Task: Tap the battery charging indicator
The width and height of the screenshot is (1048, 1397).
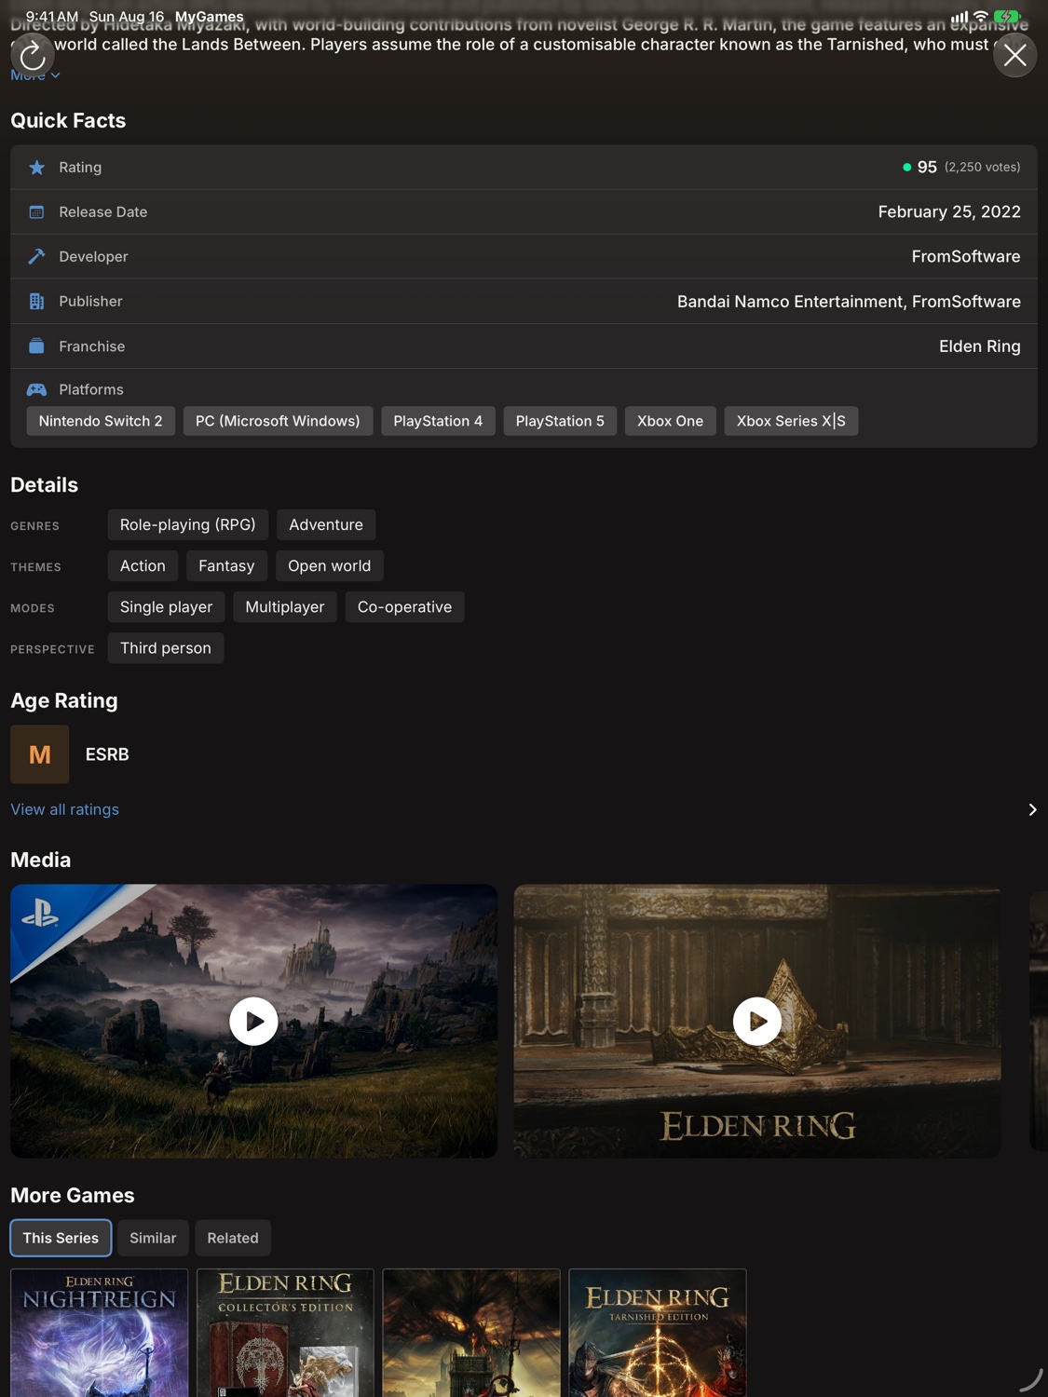Action: click(x=1007, y=17)
